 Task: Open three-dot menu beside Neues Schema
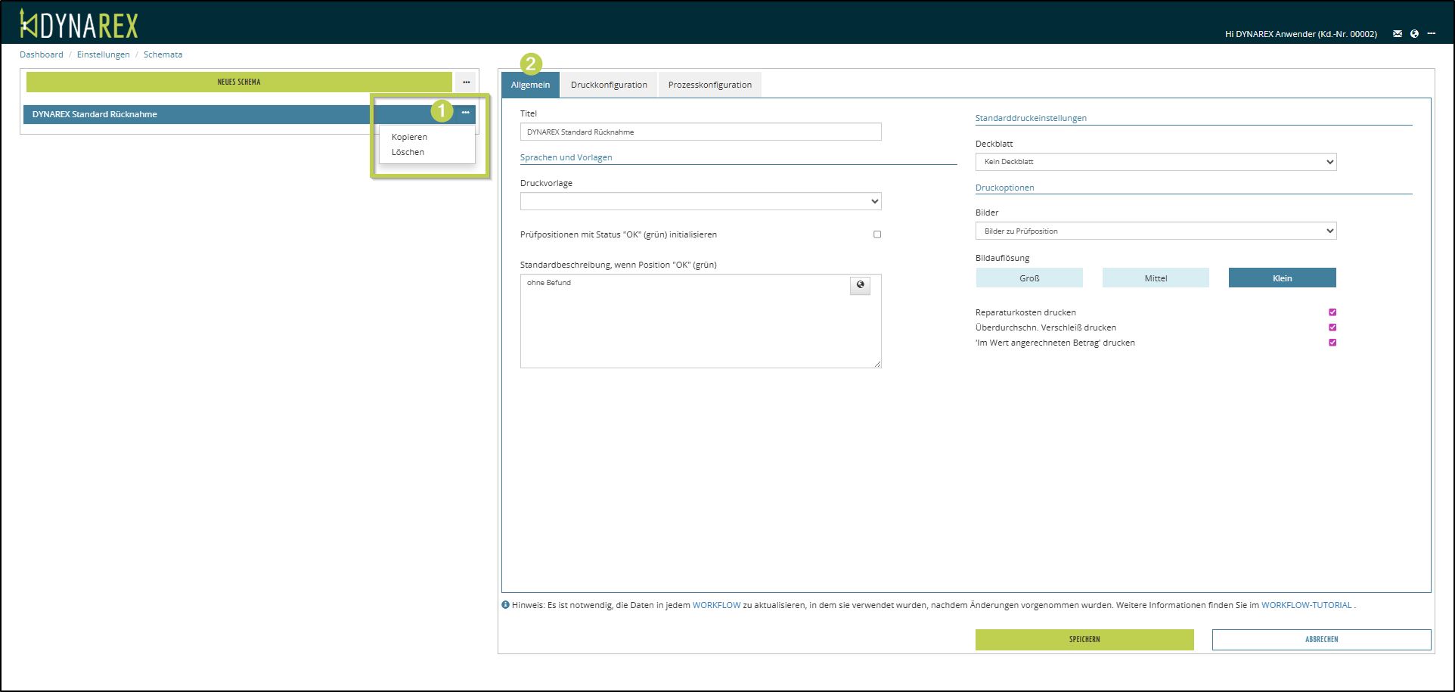click(466, 82)
